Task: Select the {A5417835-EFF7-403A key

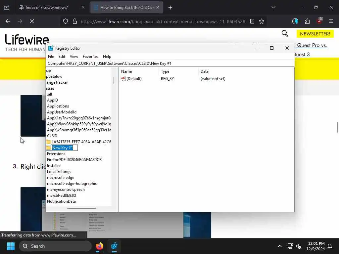Action: 81,142
